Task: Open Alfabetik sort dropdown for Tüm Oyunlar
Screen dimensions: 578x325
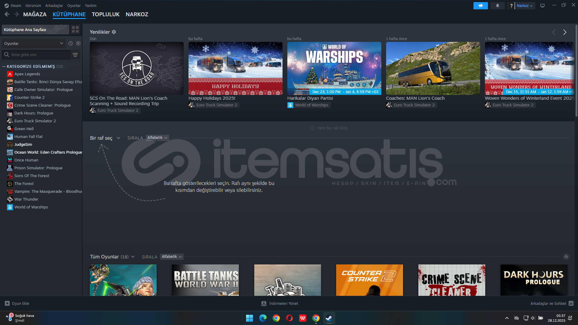Action: coord(172,257)
